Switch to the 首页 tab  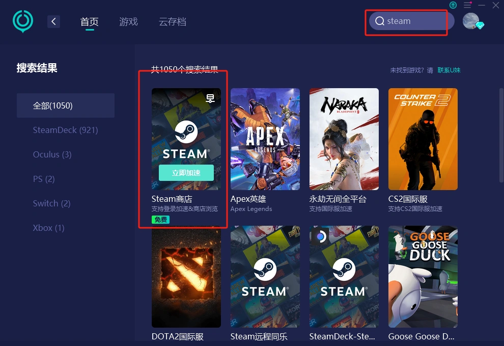coord(90,21)
